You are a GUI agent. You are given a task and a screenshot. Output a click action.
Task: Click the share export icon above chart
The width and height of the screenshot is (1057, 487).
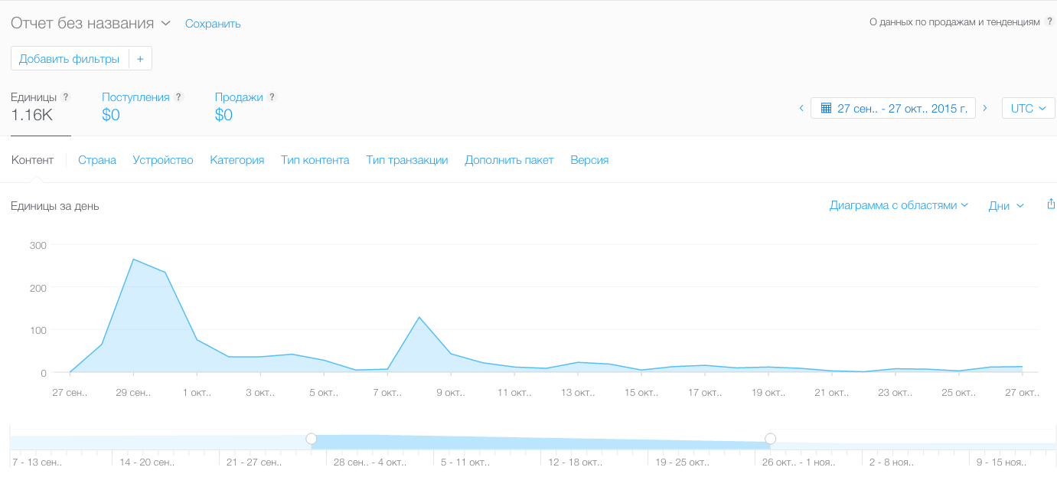tap(1051, 204)
